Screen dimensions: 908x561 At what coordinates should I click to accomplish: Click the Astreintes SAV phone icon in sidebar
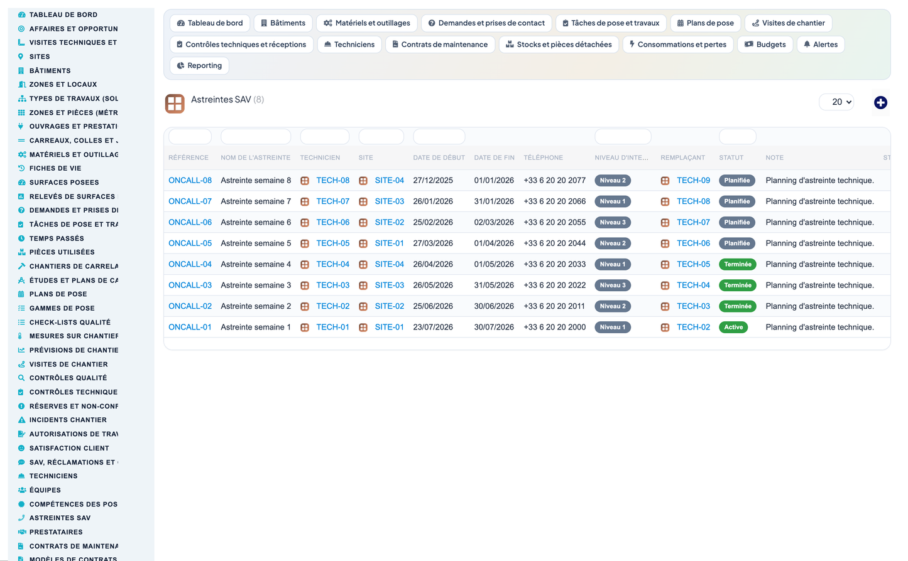[21, 518]
